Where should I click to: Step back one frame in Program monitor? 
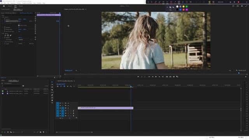pos(153,77)
